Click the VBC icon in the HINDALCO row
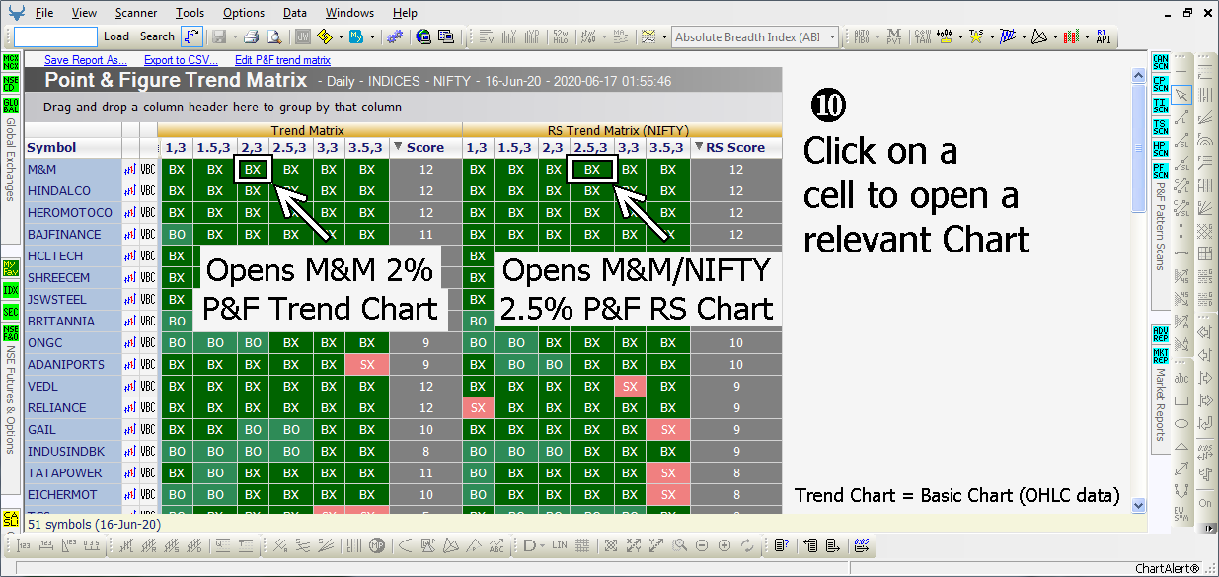 coord(148,190)
